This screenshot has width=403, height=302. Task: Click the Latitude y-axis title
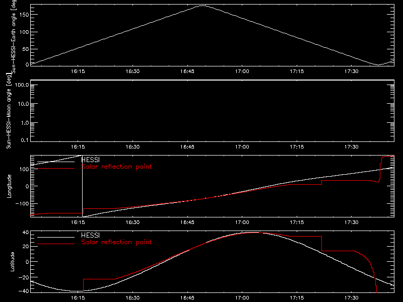pos(12,262)
